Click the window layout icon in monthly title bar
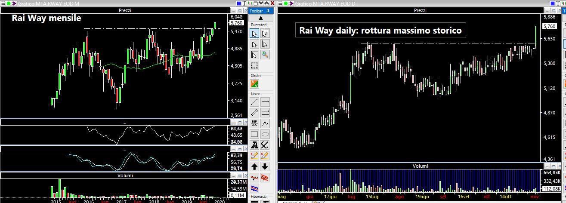Screen dimensions: 566x203 click(256, 3)
